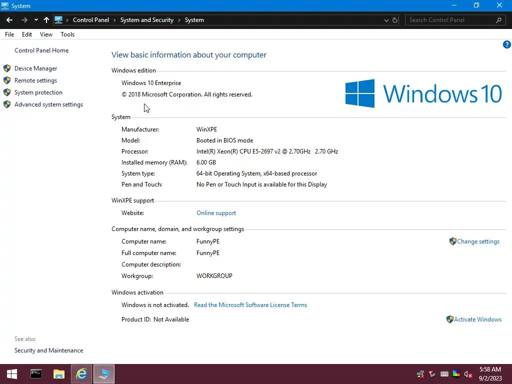Click the red arrow tray icon
Screen dimensions: 512x384
tap(432, 374)
